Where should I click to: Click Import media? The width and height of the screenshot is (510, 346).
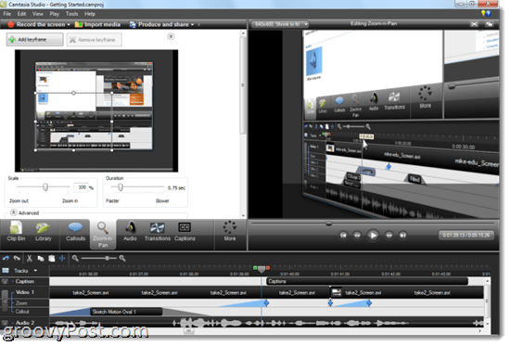pos(97,24)
